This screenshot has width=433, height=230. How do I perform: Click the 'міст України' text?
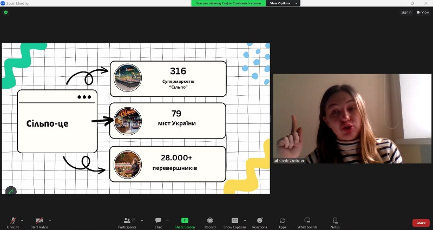tap(177, 123)
